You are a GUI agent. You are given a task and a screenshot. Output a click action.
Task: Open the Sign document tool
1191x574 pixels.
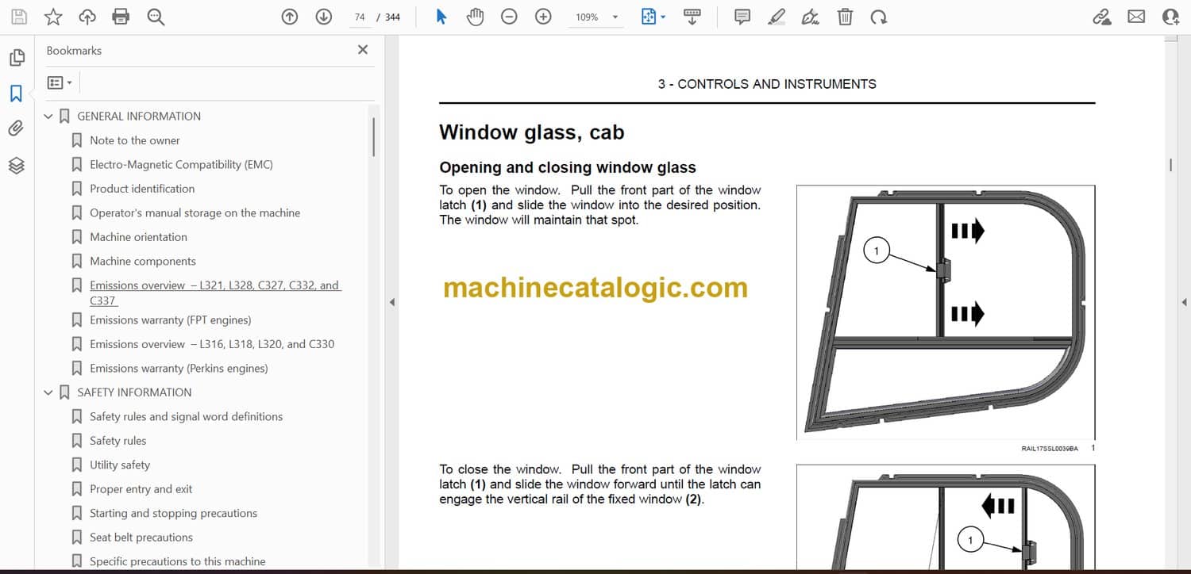tap(811, 17)
